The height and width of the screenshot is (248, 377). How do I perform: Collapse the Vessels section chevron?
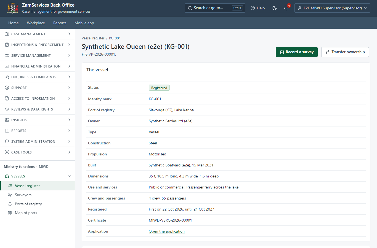[69, 176]
